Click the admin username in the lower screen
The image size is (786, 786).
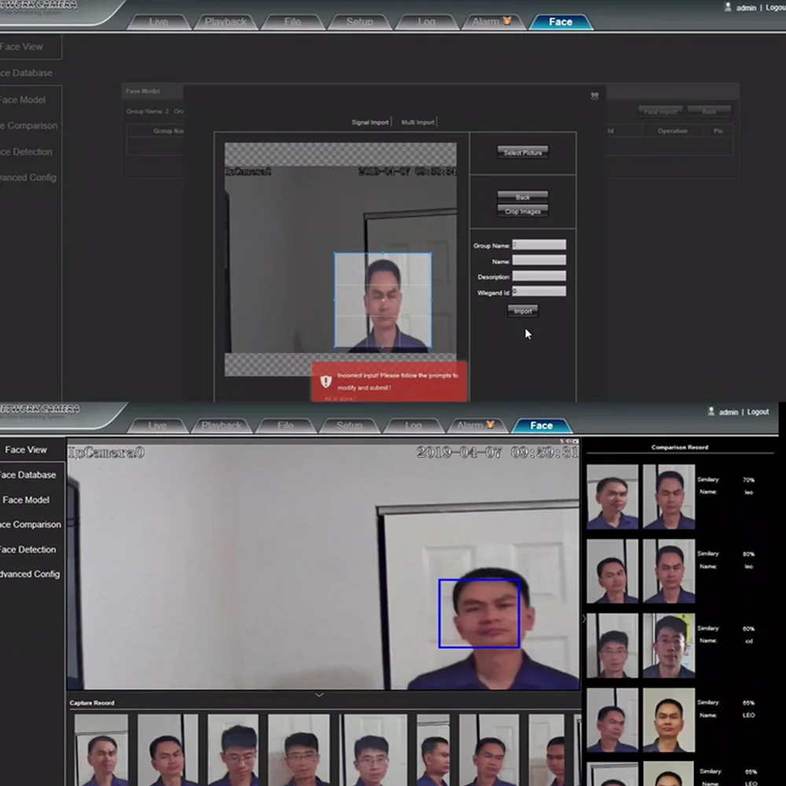pos(729,412)
